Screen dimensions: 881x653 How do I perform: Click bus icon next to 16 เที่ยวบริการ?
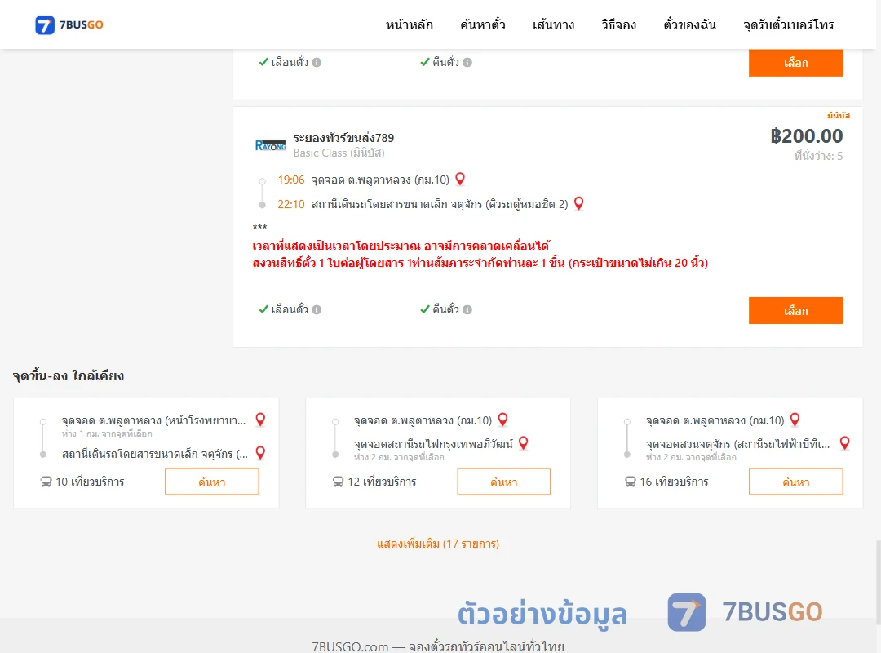tap(630, 482)
